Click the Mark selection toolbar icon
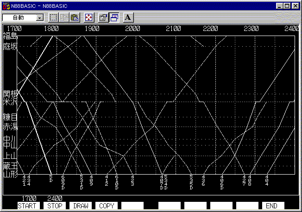 pos(53,18)
